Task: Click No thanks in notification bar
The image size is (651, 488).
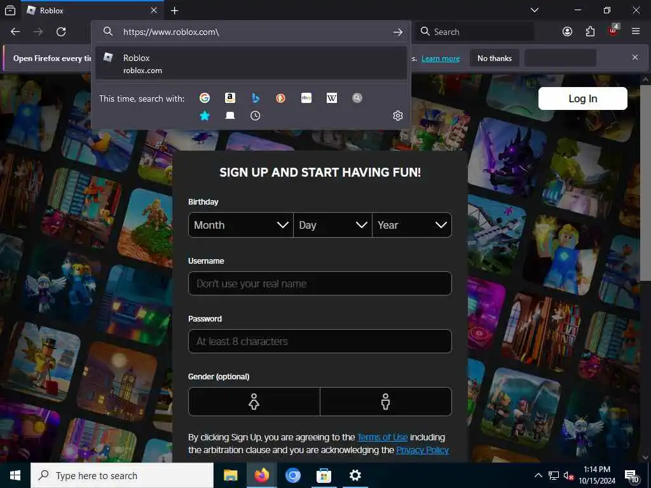Action: pyautogui.click(x=495, y=58)
